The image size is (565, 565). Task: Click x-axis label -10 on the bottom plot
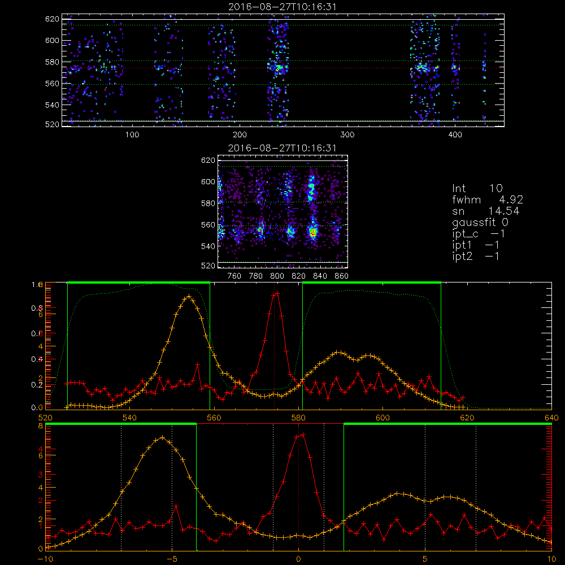(x=45, y=559)
